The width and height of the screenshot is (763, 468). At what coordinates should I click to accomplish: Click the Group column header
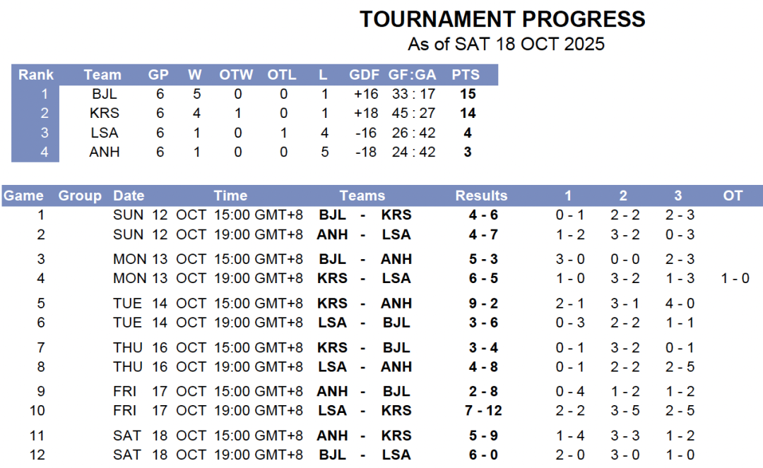coord(80,196)
